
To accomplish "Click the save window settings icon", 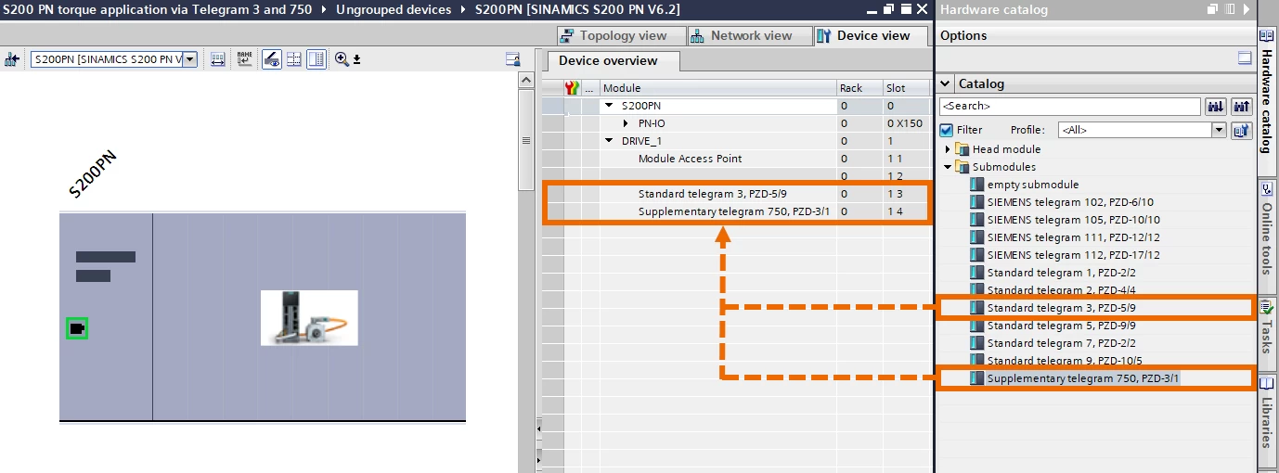I will [x=511, y=59].
